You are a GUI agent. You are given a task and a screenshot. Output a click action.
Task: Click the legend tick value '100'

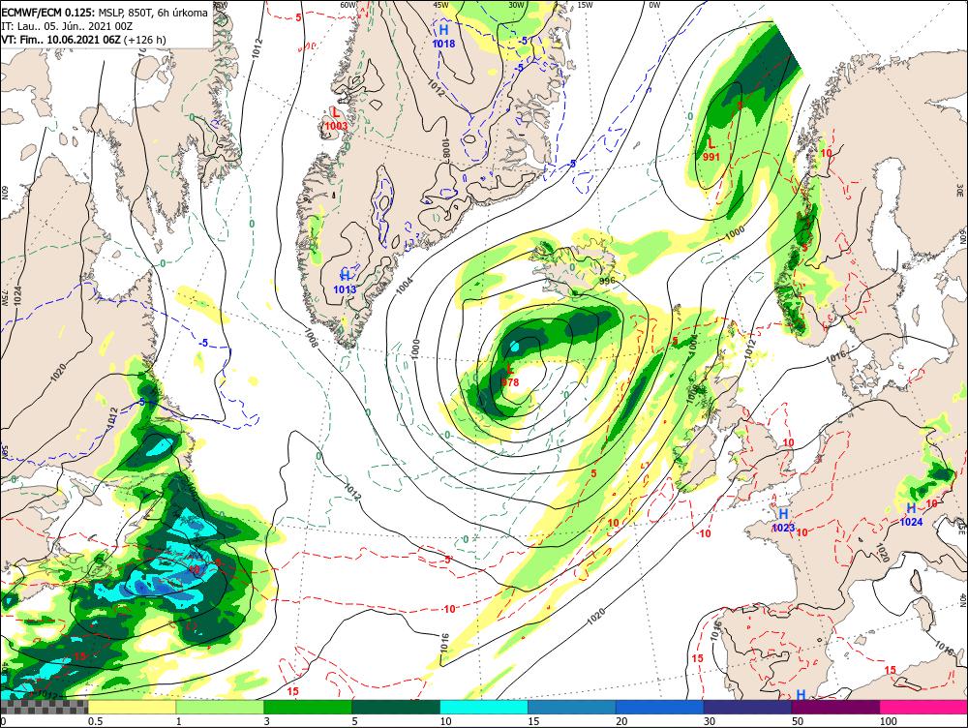click(889, 721)
